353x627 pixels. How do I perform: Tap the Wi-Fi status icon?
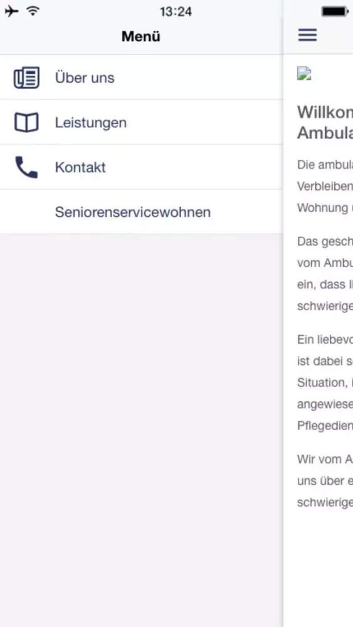33,11
